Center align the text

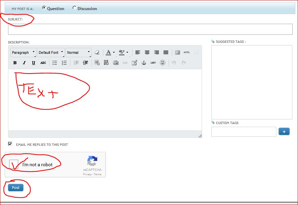point(147,53)
